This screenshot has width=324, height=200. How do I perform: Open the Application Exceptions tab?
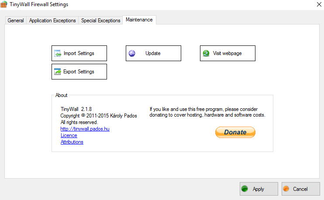click(x=52, y=21)
